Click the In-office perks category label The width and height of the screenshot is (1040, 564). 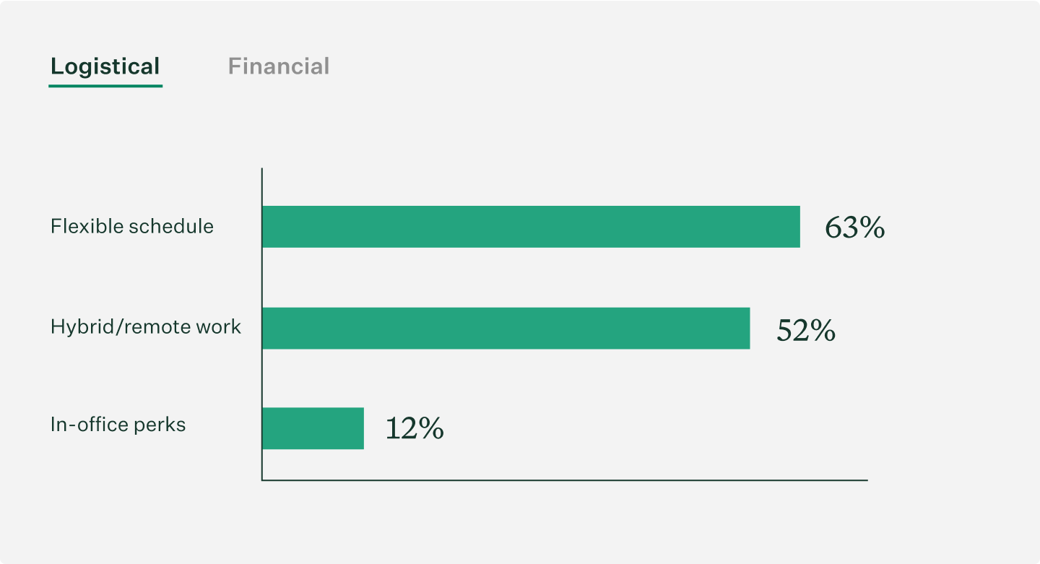tap(118, 424)
